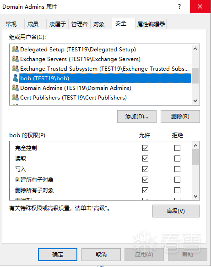Check Deny for 读取 permission
Image resolution: width=211 pixels, height=267 pixels.
click(x=177, y=159)
